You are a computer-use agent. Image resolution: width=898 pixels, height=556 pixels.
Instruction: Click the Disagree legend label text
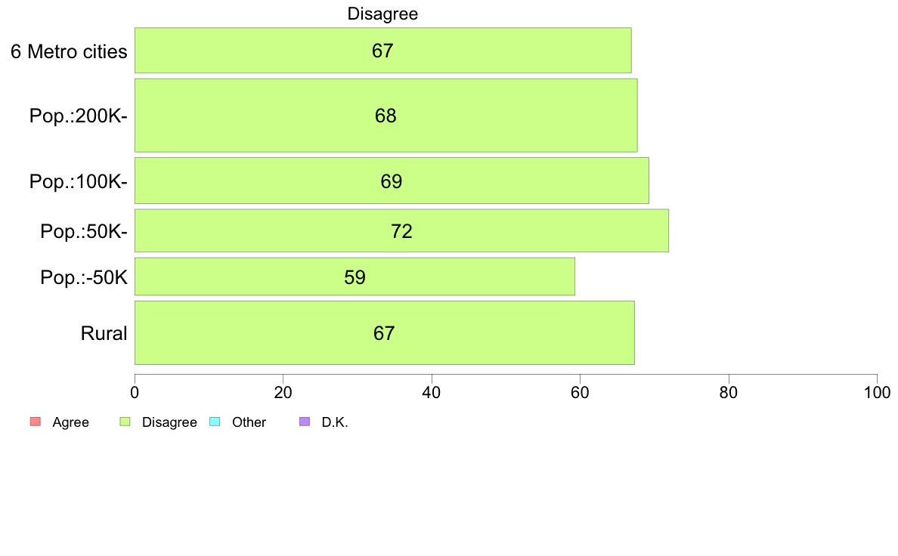click(169, 422)
